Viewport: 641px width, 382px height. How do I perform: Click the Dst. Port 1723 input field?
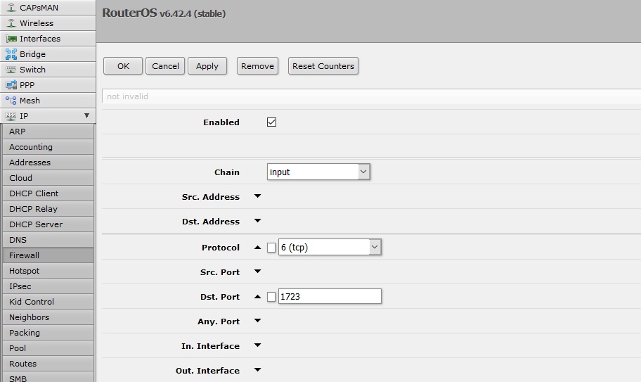330,296
